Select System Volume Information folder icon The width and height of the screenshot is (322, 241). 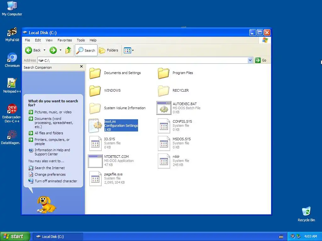[x=95, y=108]
